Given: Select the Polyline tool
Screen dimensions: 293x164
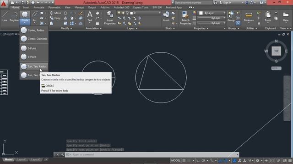Looking at the screenshot, I should point(14,16).
